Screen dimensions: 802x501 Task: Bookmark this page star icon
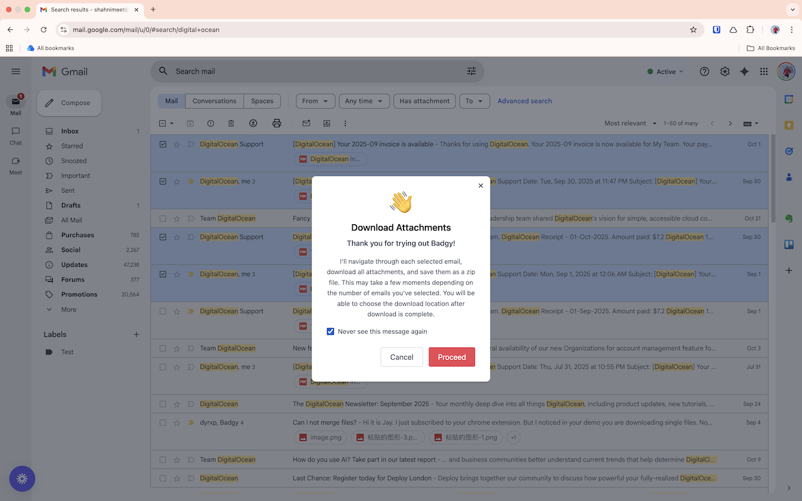coord(693,29)
